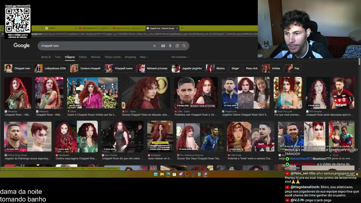Image resolution: width=361 pixels, height=203 pixels.
Task: Filter by Jogador jorginho chip
Action: (x=188, y=68)
